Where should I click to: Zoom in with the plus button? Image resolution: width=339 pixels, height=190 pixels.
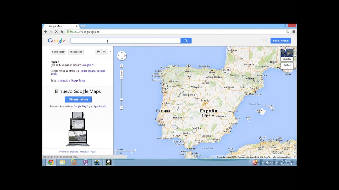[x=122, y=77]
